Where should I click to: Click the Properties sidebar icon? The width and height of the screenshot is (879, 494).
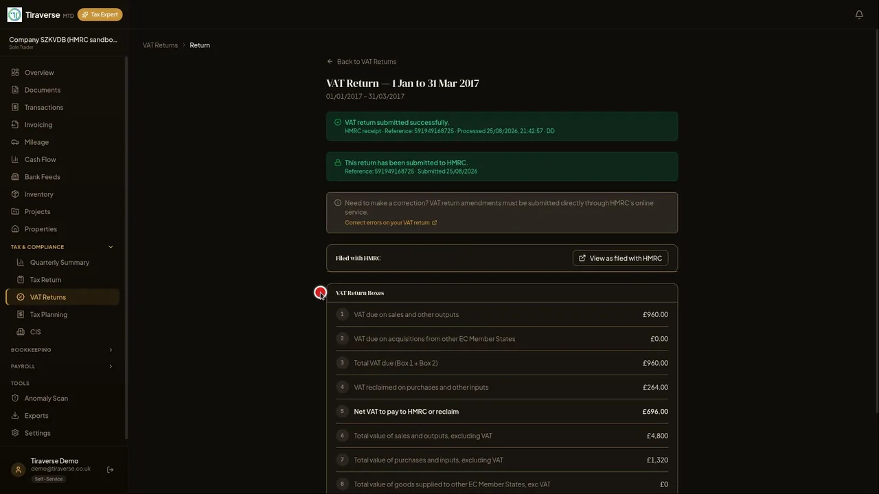[15, 229]
